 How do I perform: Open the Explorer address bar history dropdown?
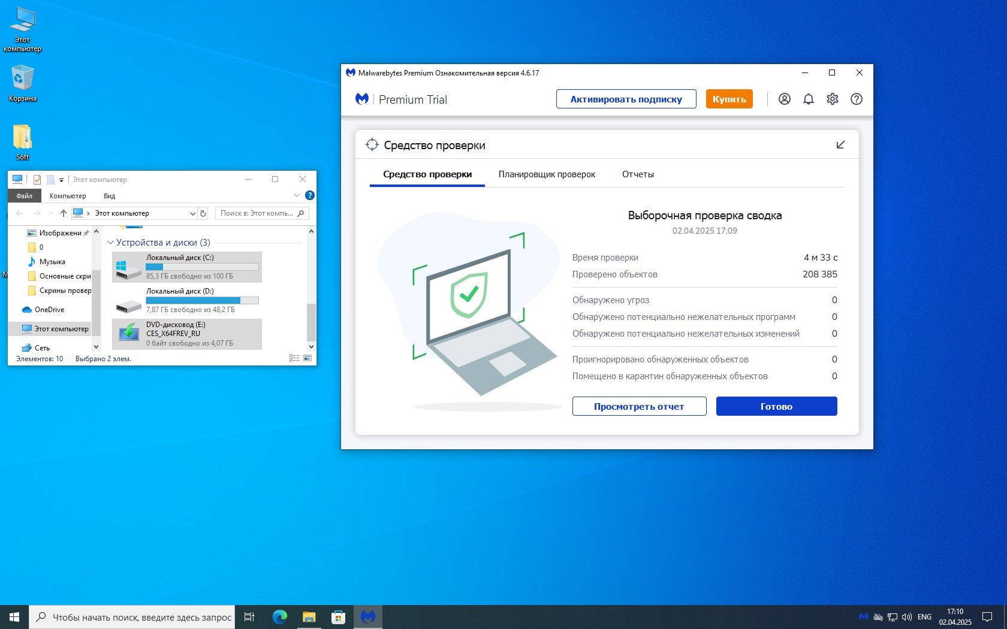click(x=192, y=213)
